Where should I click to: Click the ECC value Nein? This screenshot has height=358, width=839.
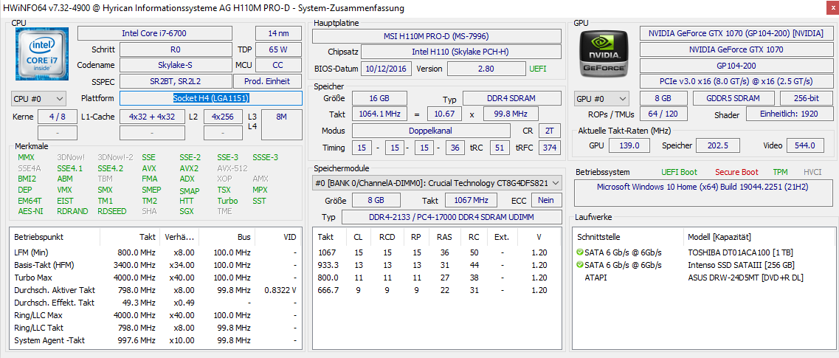546,200
